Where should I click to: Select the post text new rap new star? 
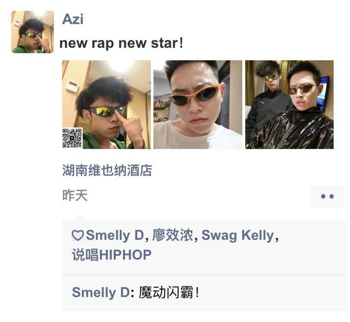[121, 43]
